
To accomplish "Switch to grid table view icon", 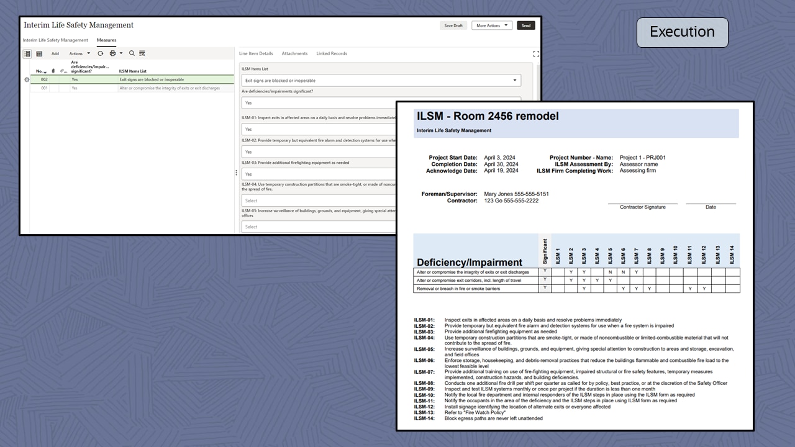I will tap(39, 54).
